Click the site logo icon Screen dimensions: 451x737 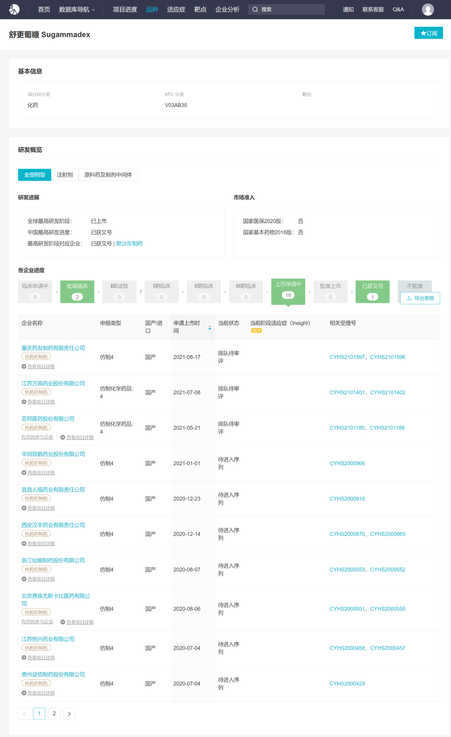point(14,9)
